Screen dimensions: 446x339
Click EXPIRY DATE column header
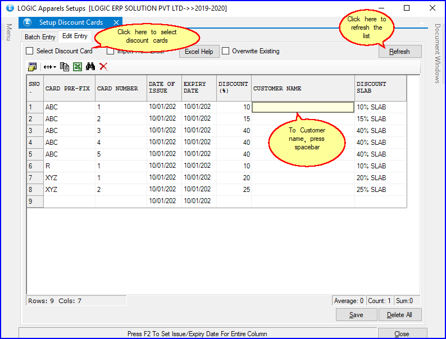(x=199, y=88)
